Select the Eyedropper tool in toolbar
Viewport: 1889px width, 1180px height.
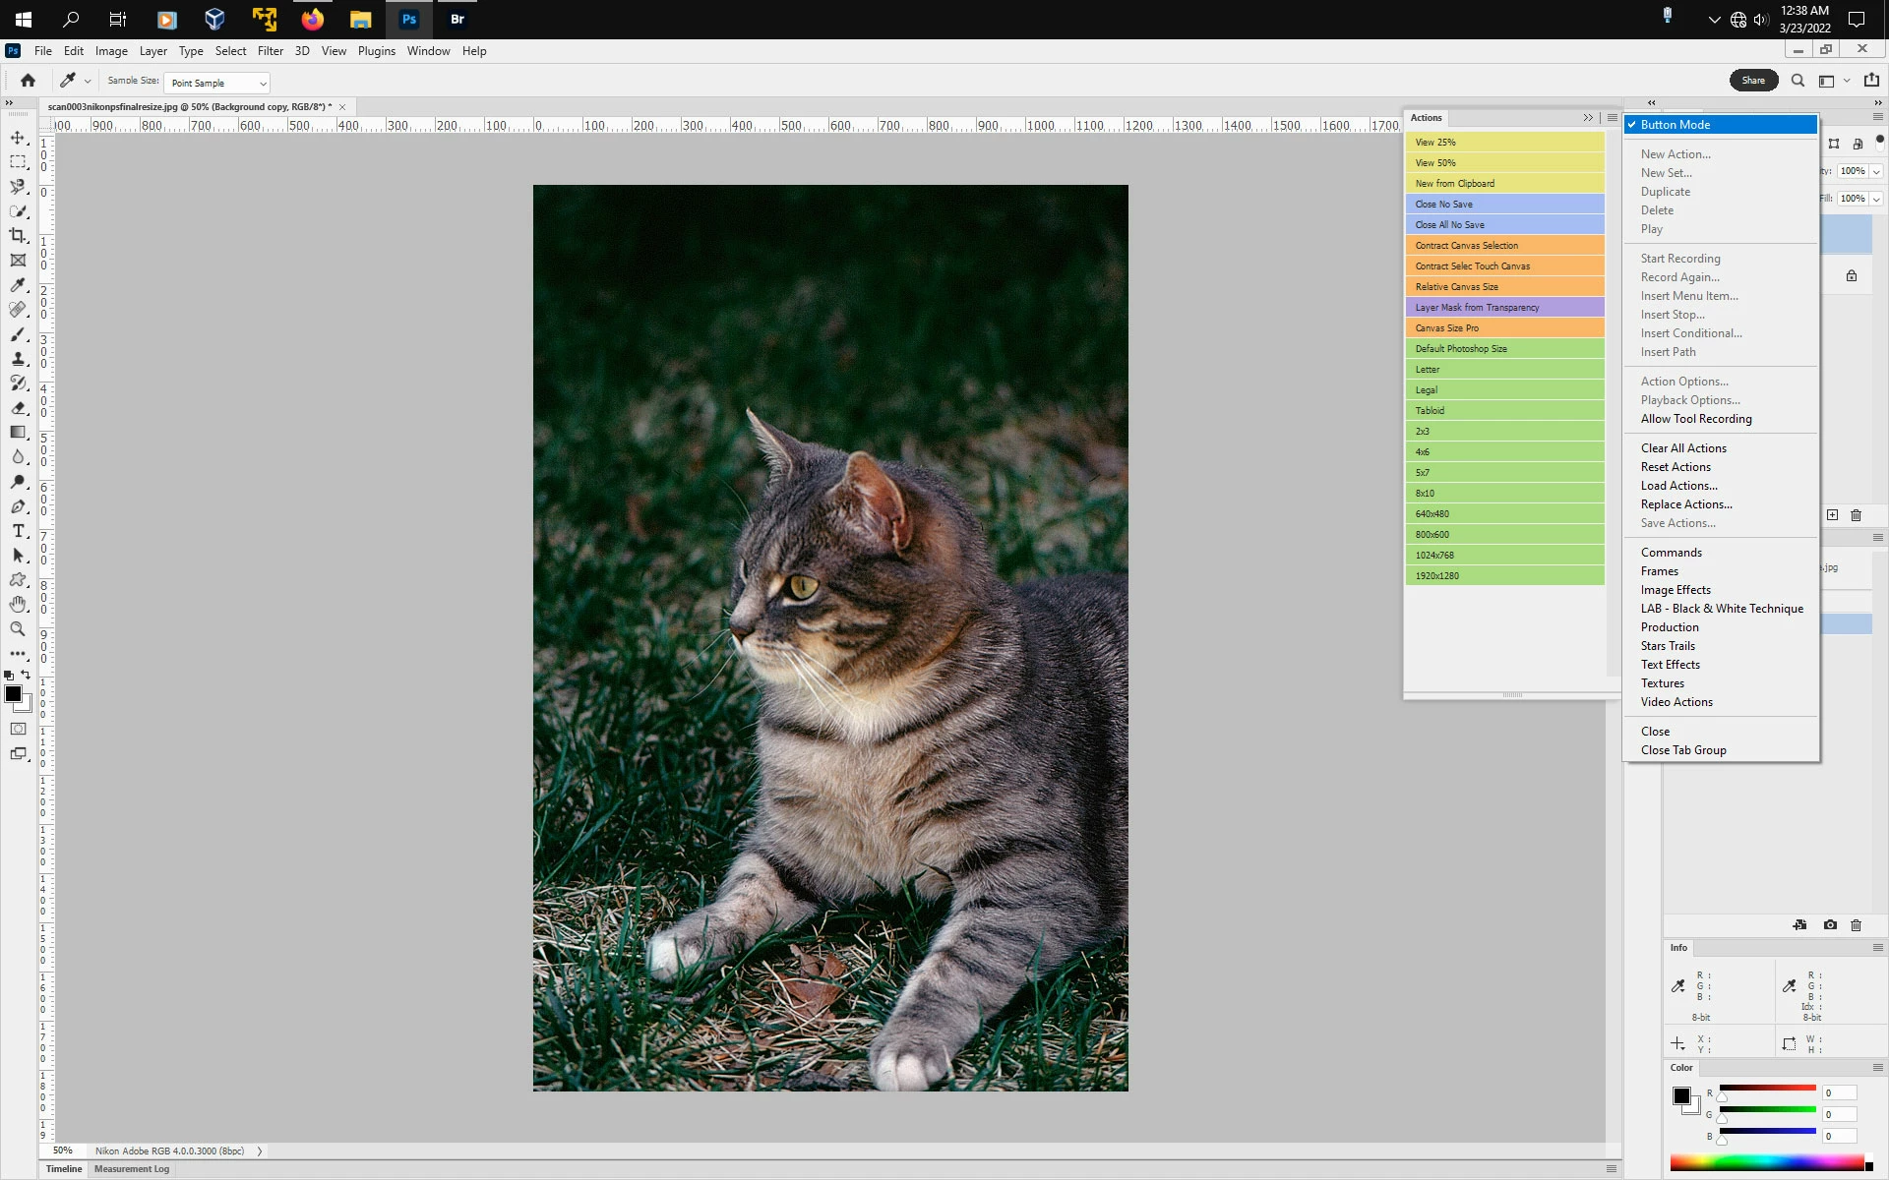pyautogui.click(x=18, y=285)
